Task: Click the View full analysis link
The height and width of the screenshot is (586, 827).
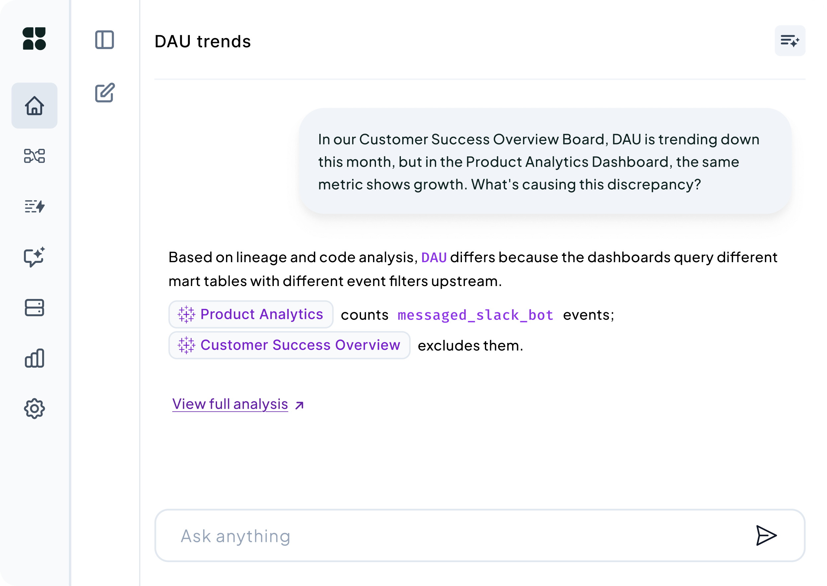Action: (x=230, y=404)
